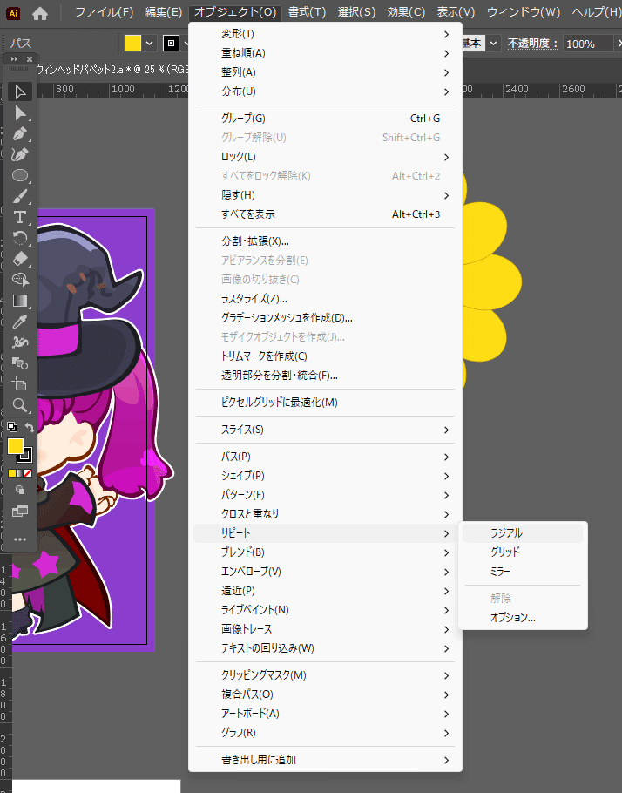This screenshot has width=622, height=793.
Task: Select the Eyedropper tool
Action: (x=20, y=322)
